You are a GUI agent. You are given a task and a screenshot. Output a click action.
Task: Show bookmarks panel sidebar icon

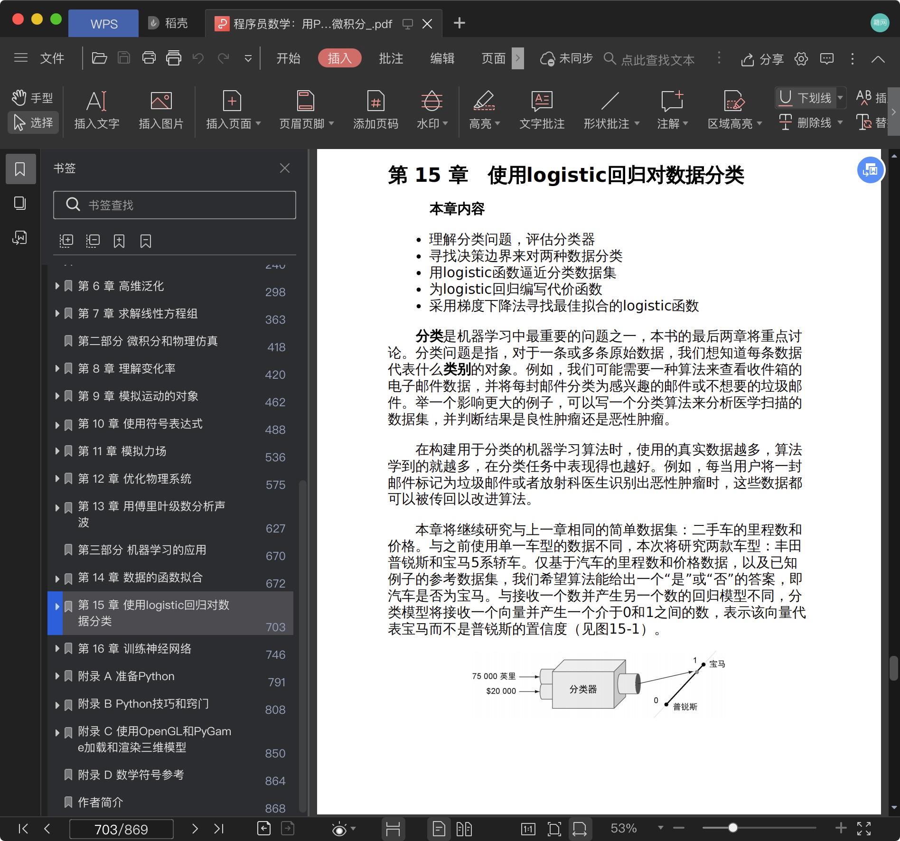pyautogui.click(x=20, y=169)
